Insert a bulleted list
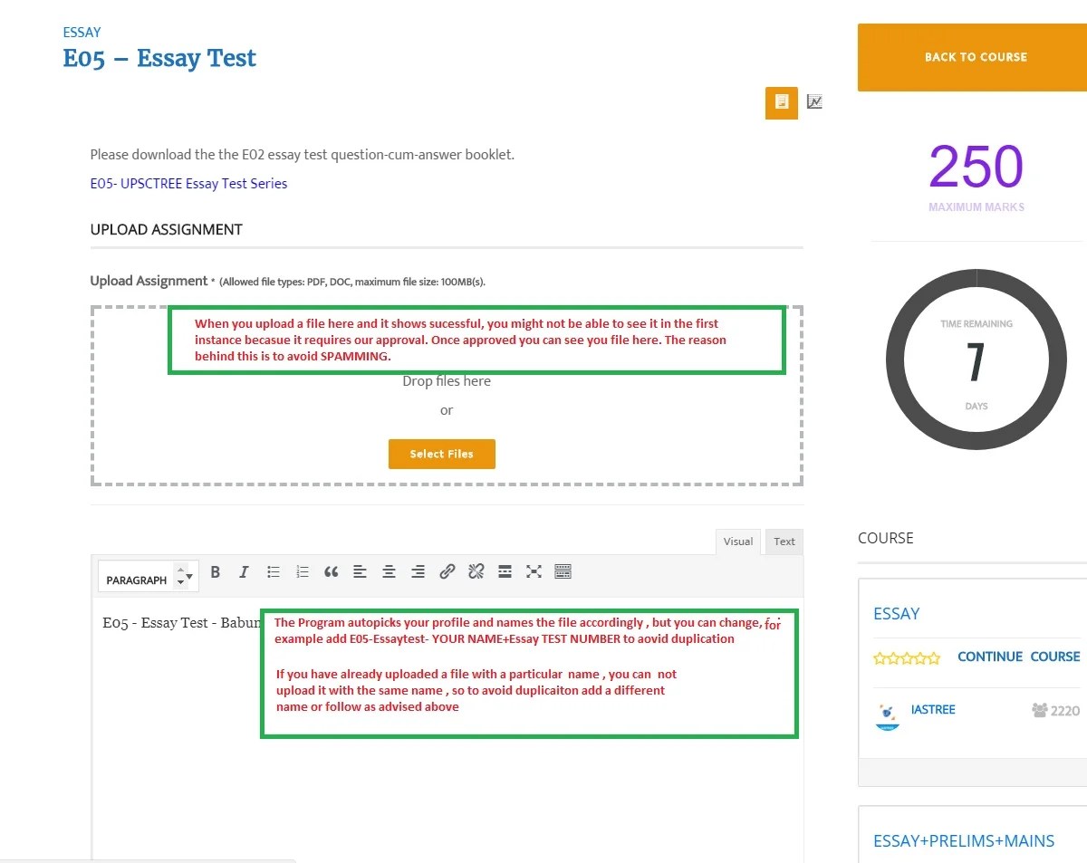The width and height of the screenshot is (1087, 863). pos(273,572)
